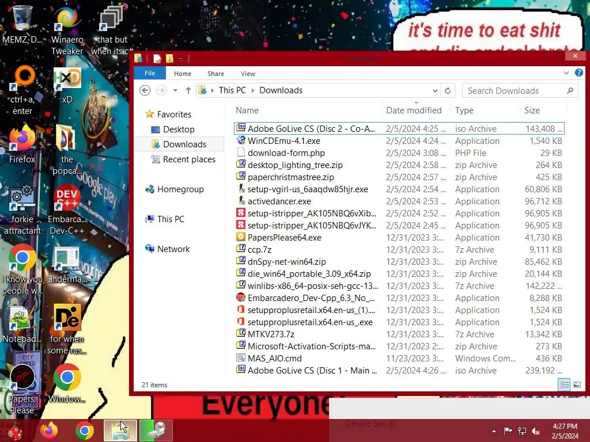Expand the ribbon with the chevron

point(566,73)
